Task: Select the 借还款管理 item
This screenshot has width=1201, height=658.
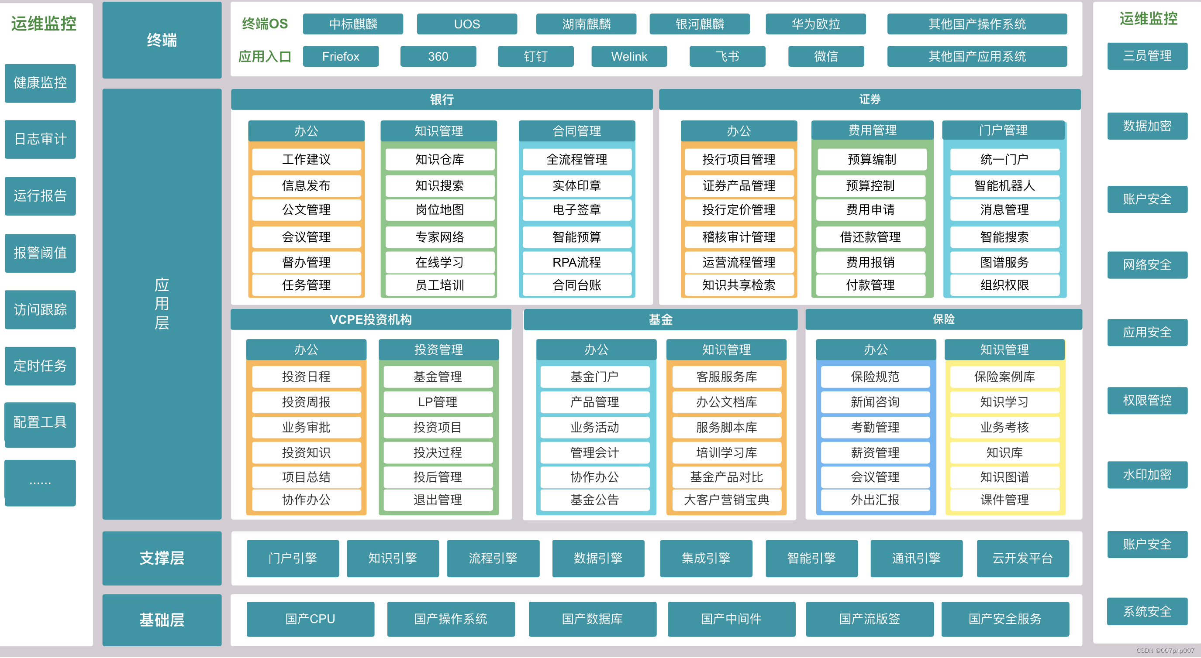Action: 870,237
